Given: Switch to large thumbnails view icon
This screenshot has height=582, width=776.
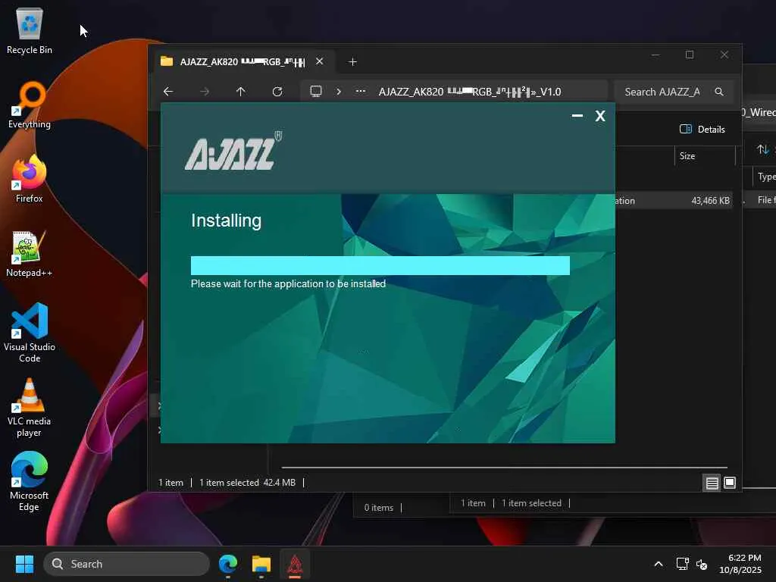Looking at the screenshot, I should click(730, 483).
